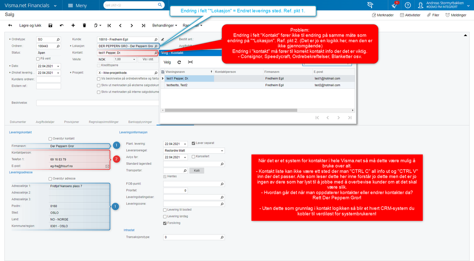474x261 pixels.
Task: Toggle the På vent checkbox
Action: click(x=38, y=59)
